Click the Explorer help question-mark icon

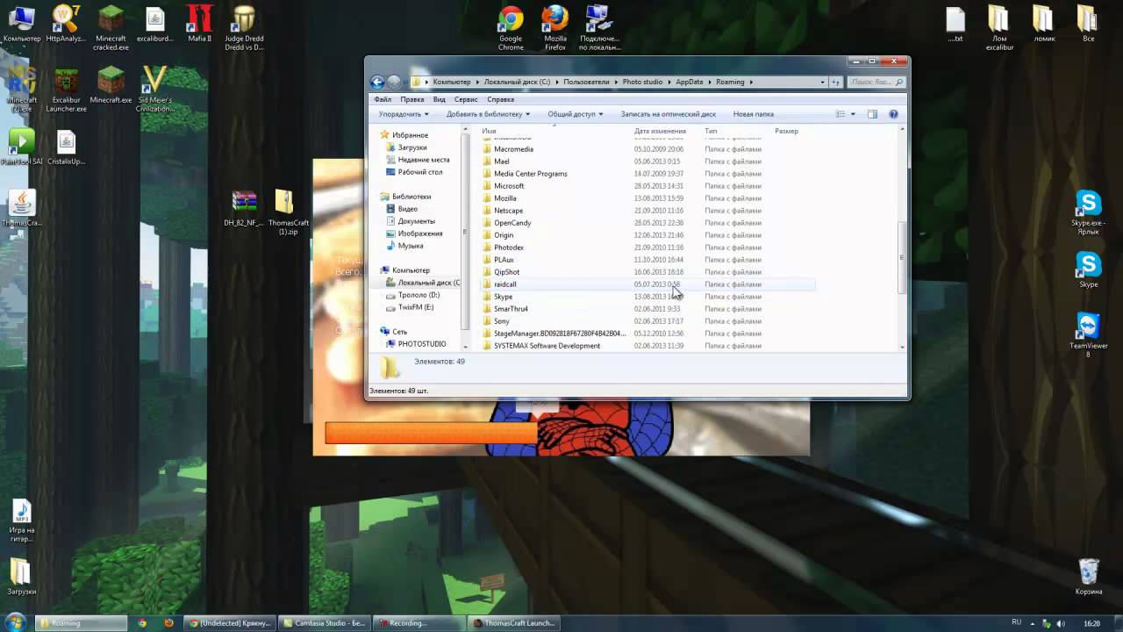point(893,114)
